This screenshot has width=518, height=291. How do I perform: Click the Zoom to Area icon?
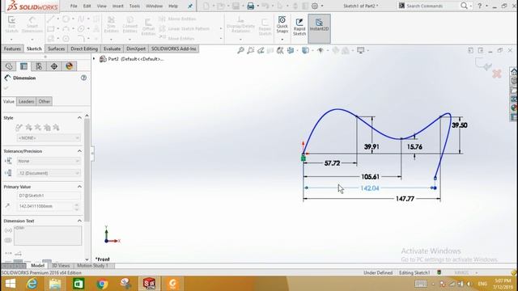coord(251,50)
